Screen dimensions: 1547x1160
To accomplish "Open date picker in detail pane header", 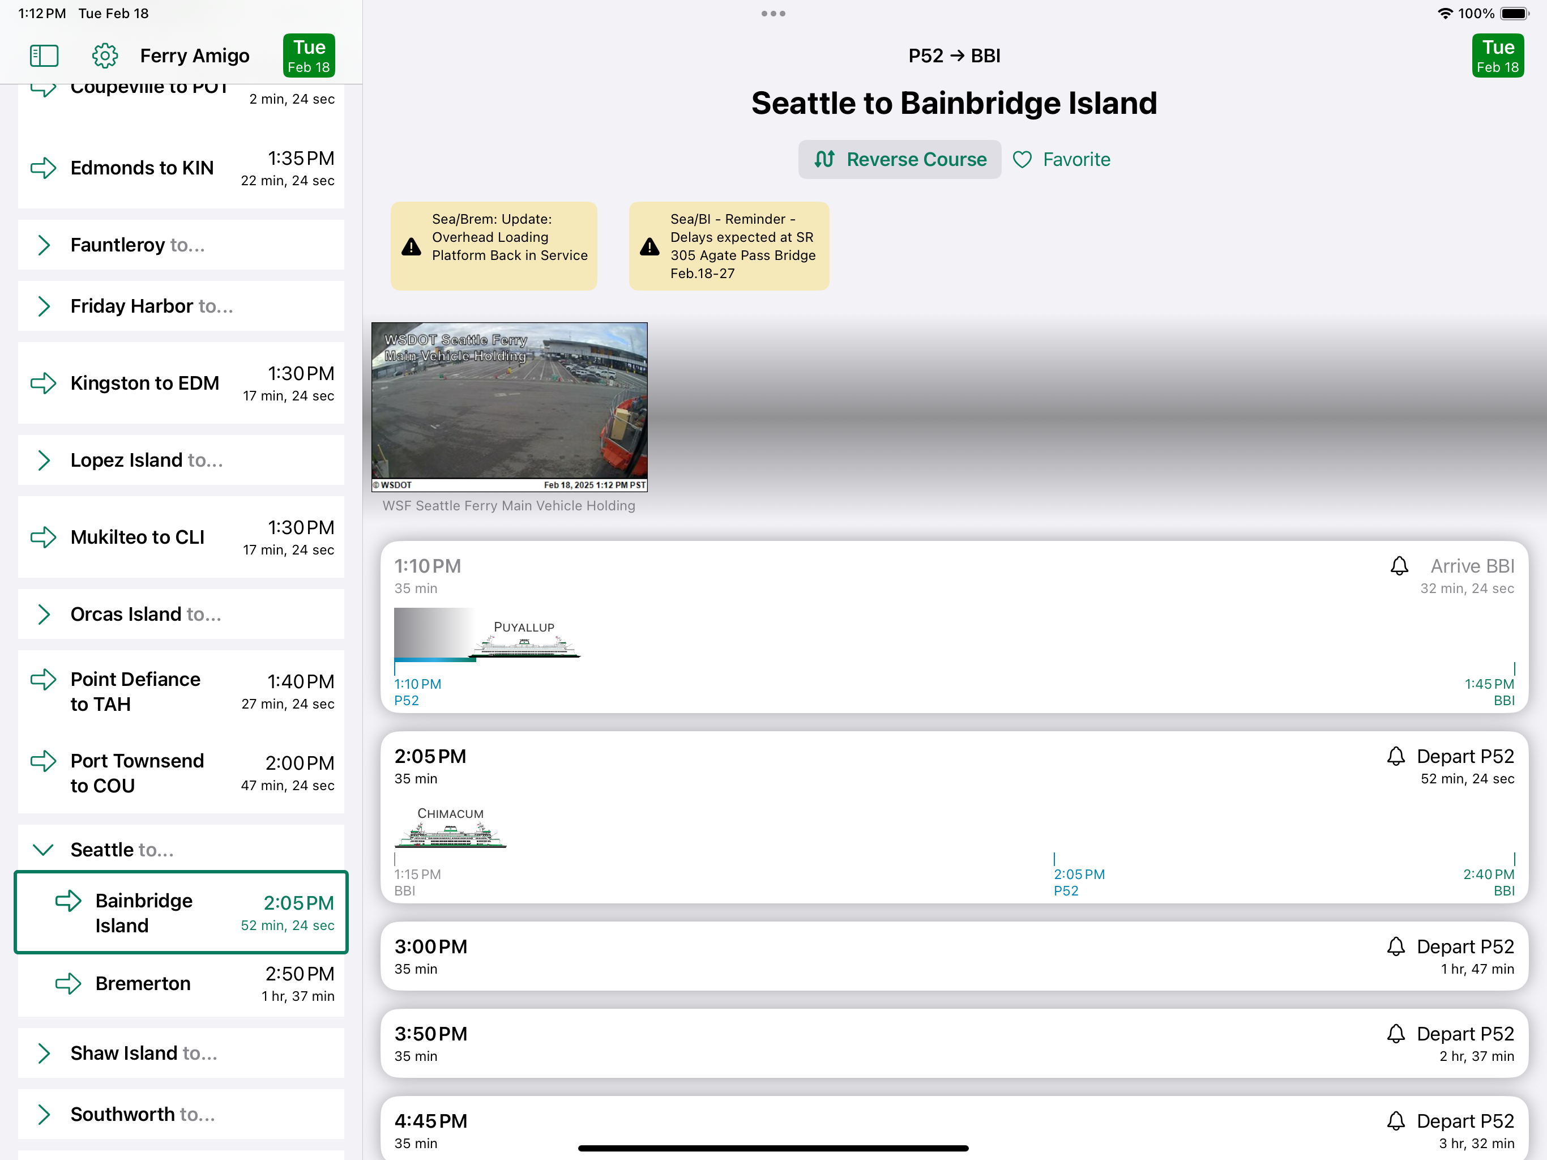I will click(x=1497, y=56).
